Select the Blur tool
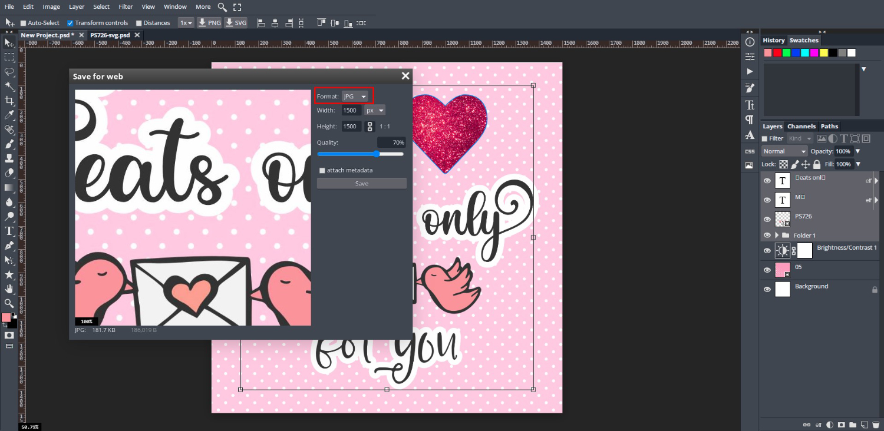 coord(9,202)
